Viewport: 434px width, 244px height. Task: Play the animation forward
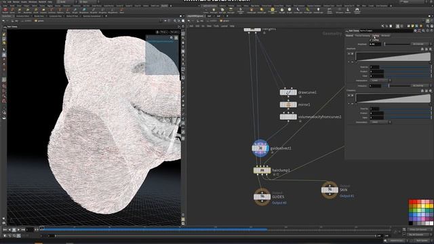pos(18,230)
